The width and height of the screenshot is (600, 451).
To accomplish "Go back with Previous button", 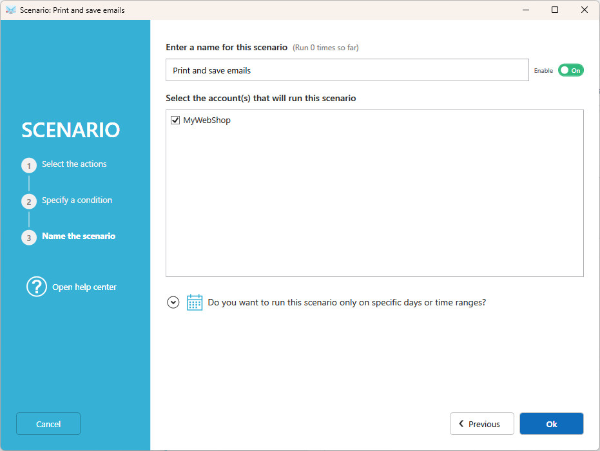I will [x=482, y=423].
